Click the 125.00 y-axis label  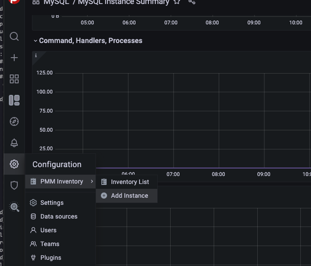point(44,73)
